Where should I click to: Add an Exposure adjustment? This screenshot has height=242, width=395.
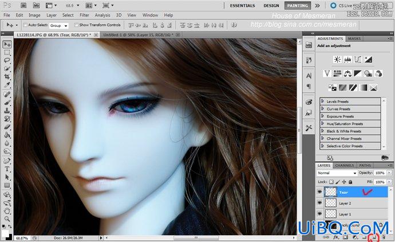click(x=368, y=59)
